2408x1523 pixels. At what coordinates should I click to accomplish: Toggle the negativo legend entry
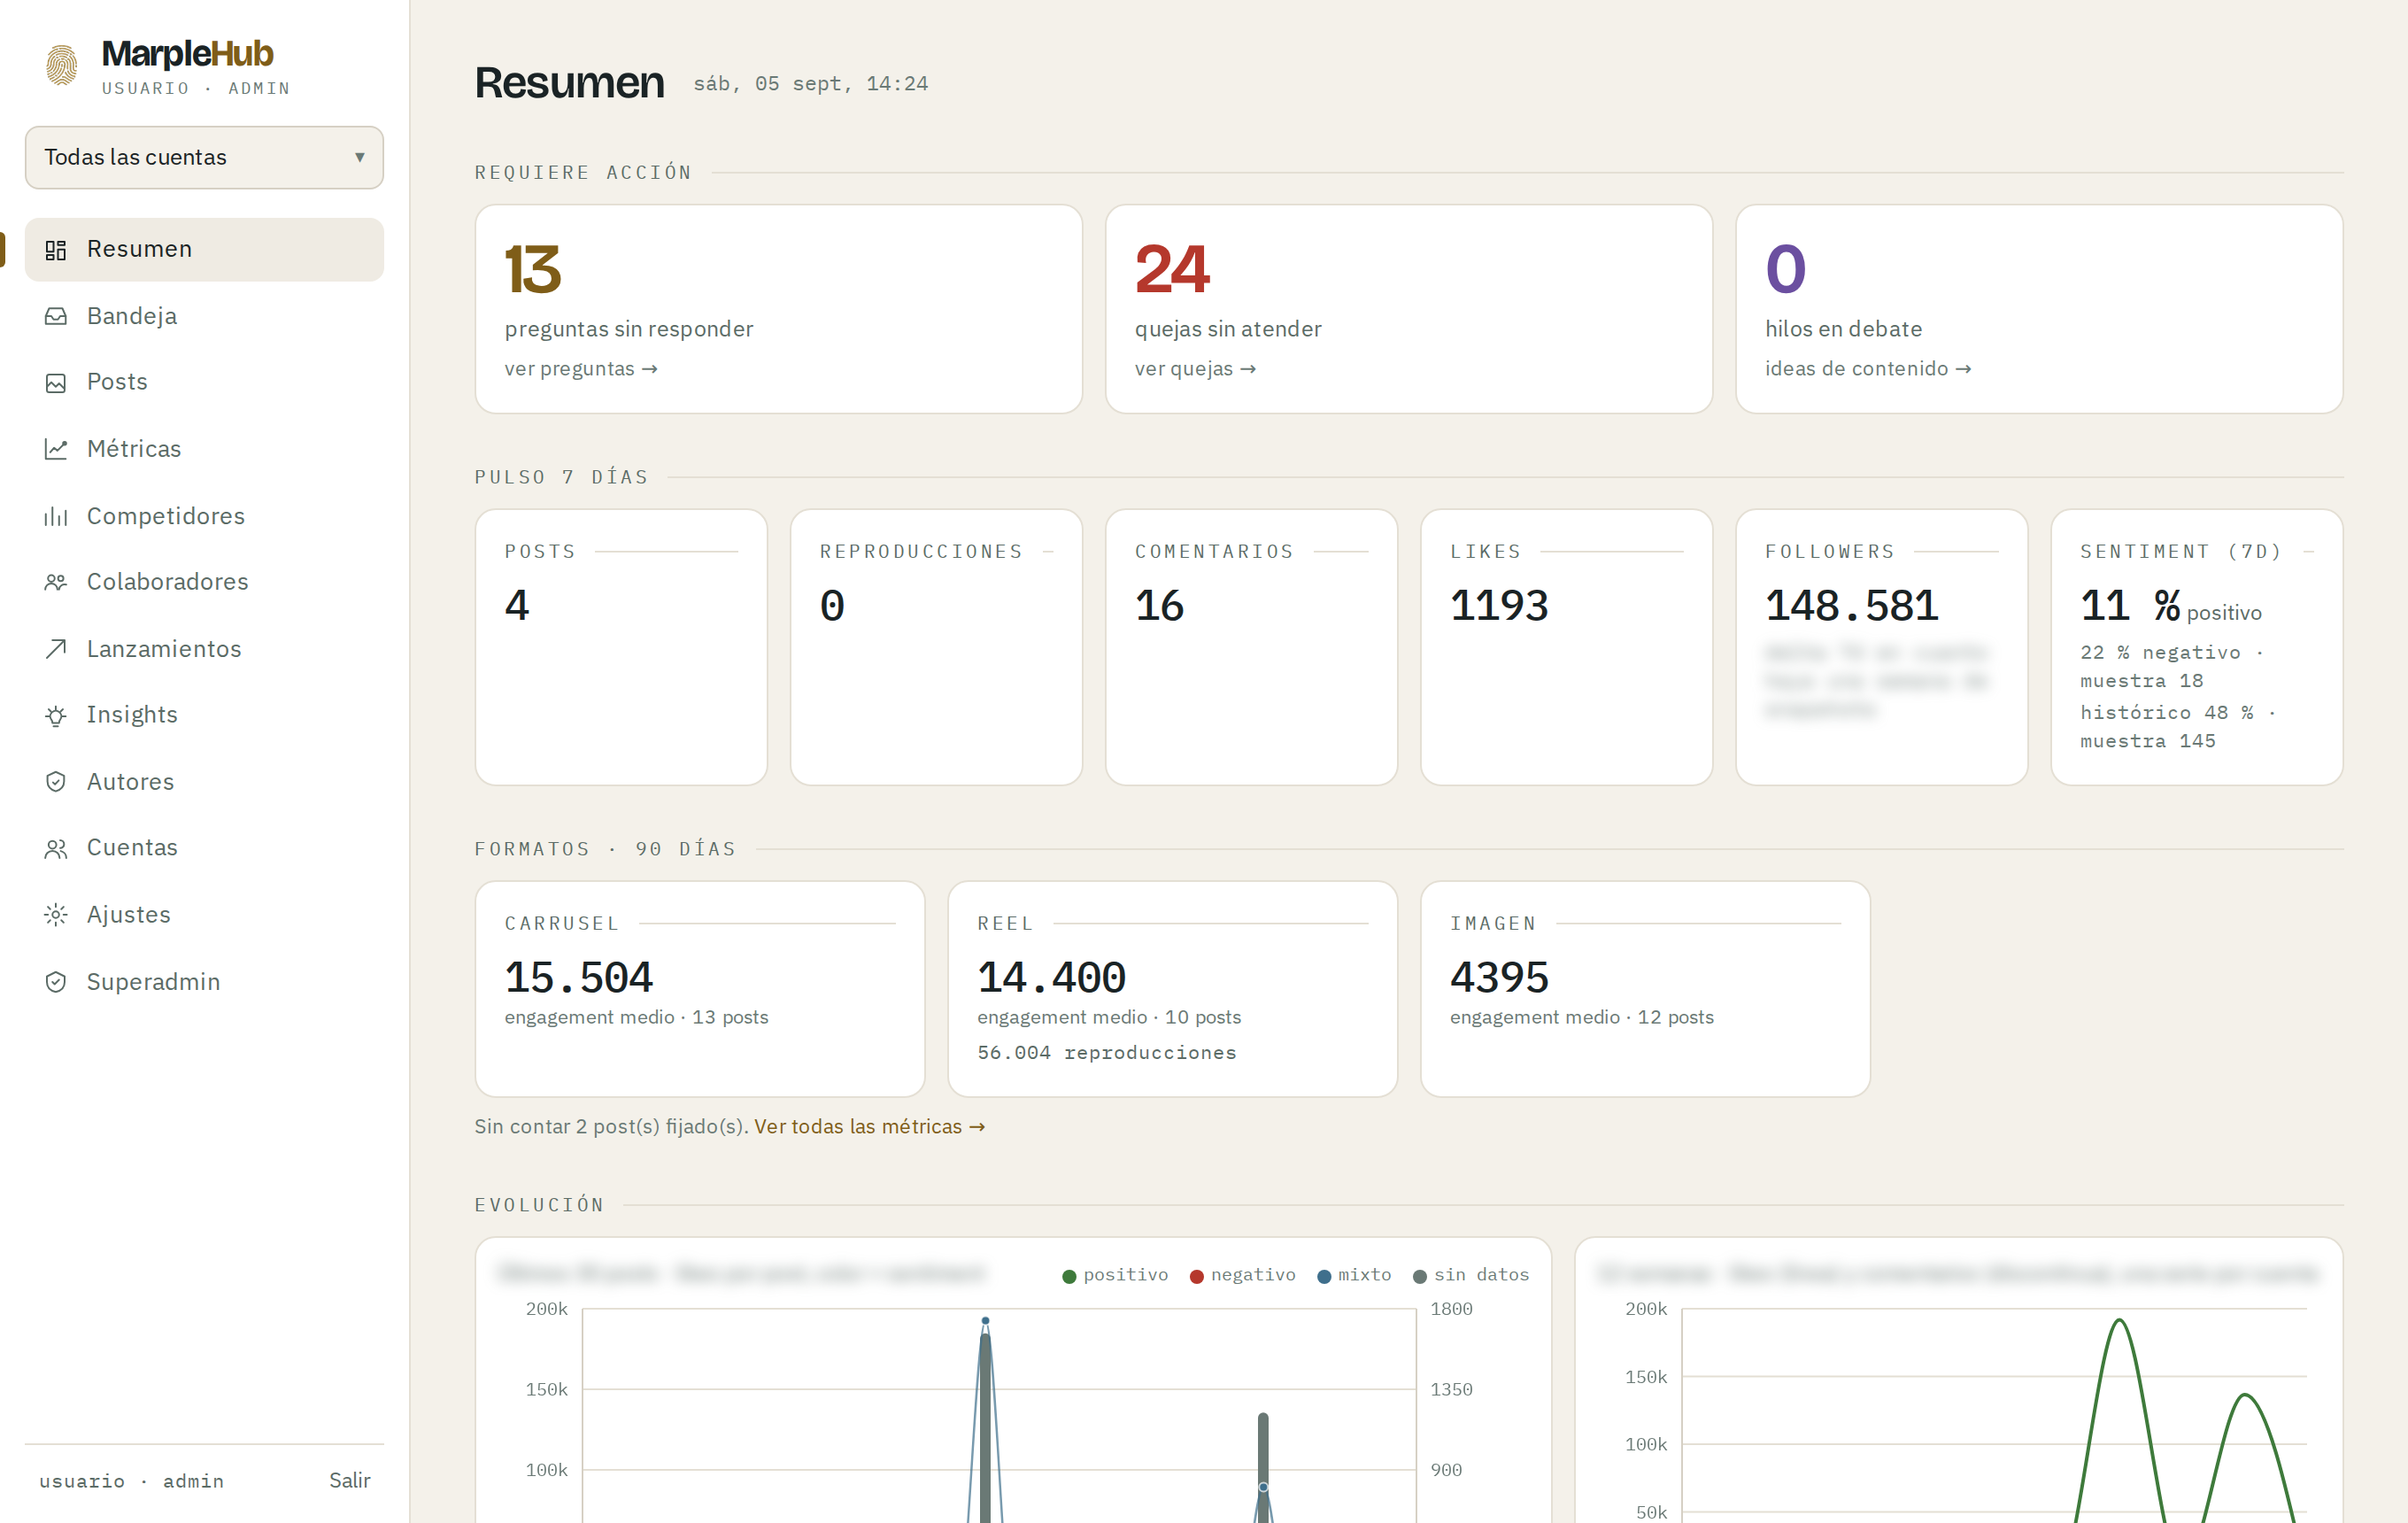pos(1243,1275)
